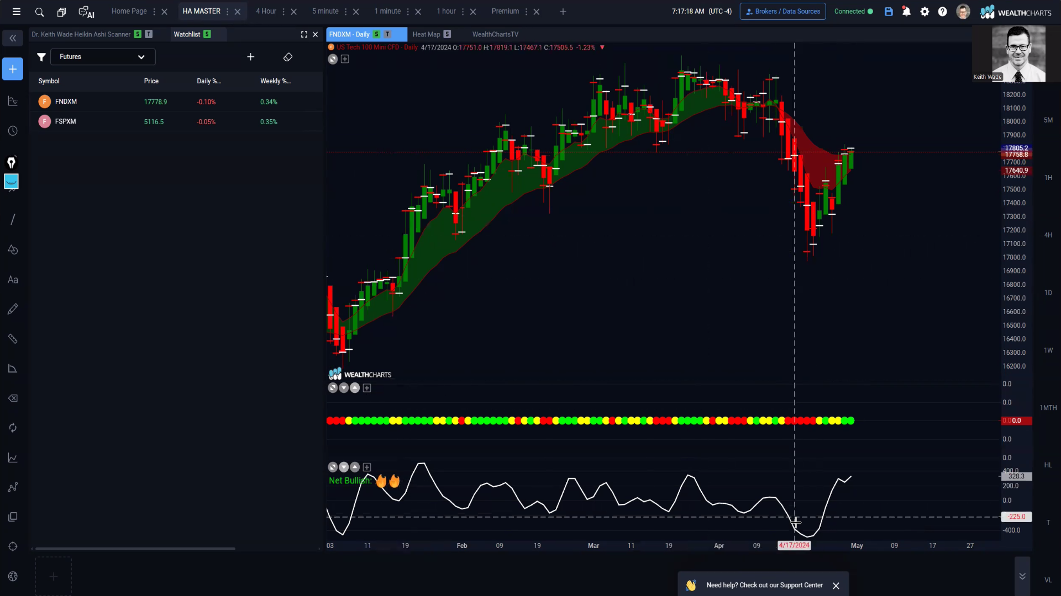
Task: Open the notifications bell
Action: 906,12
